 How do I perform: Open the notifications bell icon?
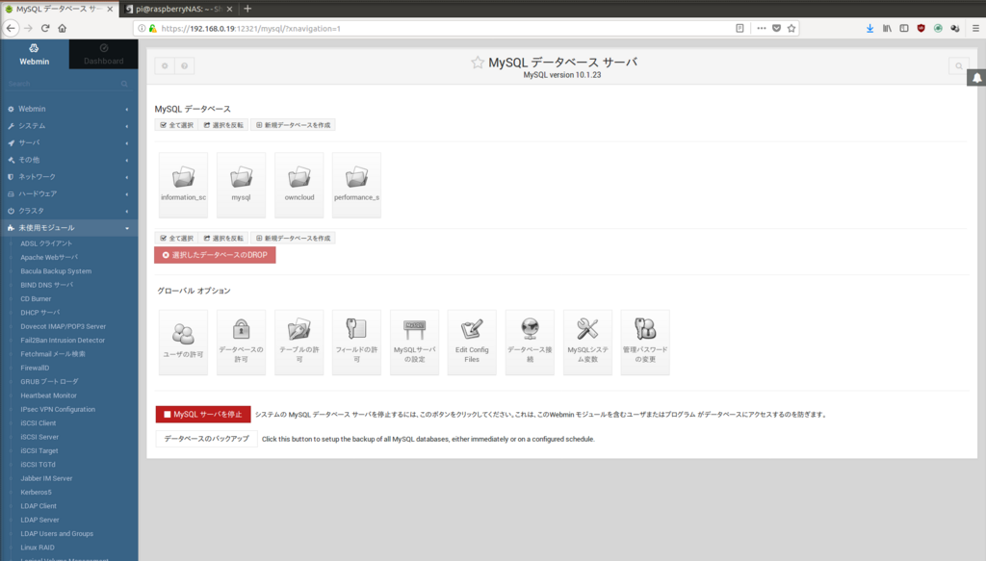976,78
